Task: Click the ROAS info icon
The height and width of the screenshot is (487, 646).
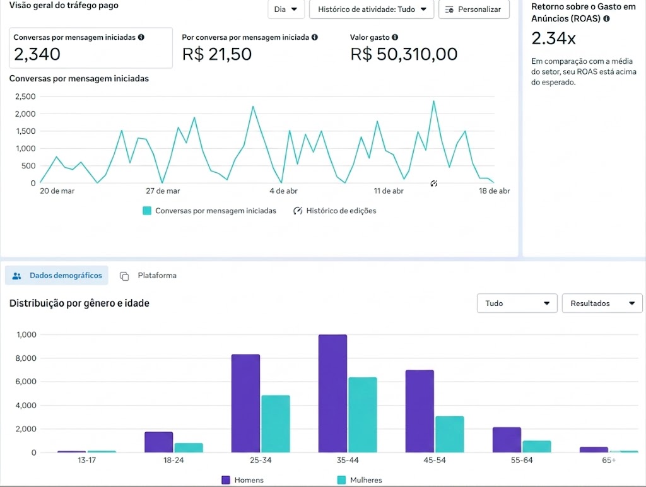Action: point(606,19)
